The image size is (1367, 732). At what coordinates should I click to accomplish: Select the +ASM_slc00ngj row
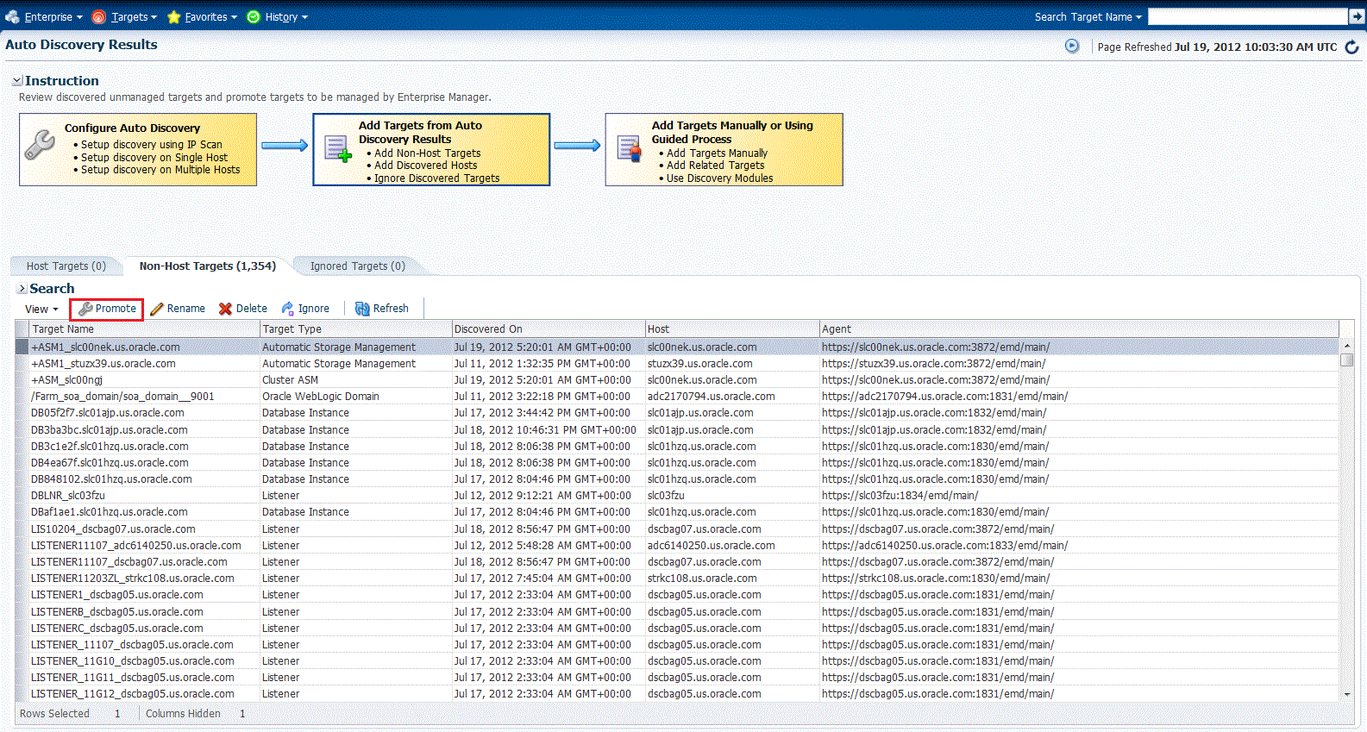(677, 380)
